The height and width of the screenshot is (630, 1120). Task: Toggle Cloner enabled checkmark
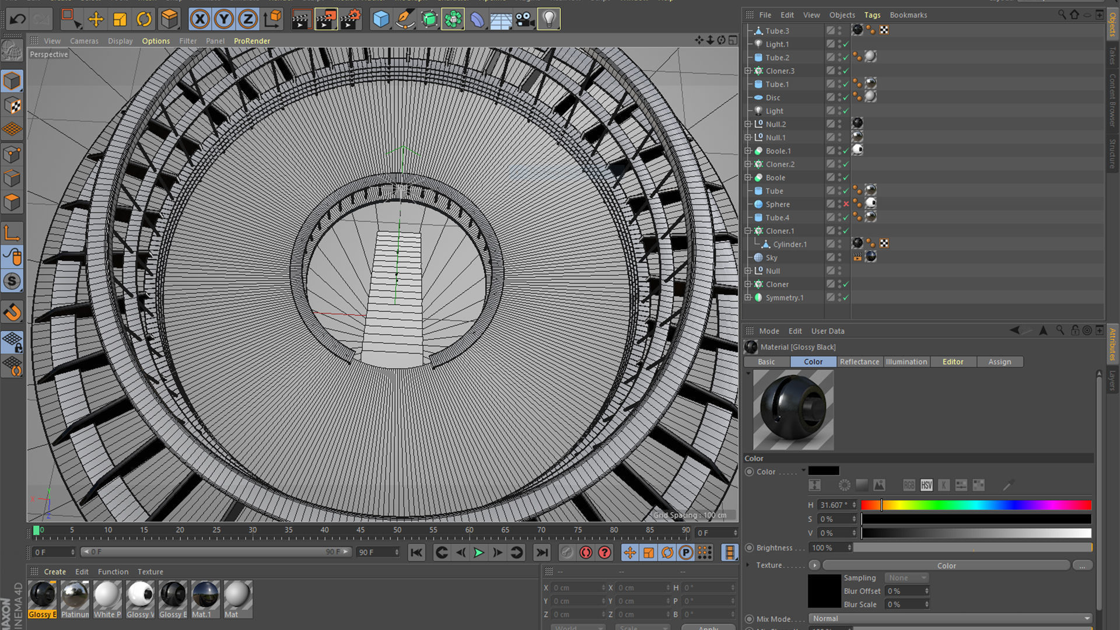[846, 284]
